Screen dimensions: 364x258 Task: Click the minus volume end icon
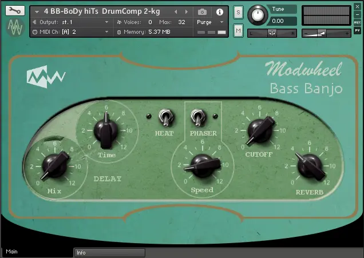[306, 34]
